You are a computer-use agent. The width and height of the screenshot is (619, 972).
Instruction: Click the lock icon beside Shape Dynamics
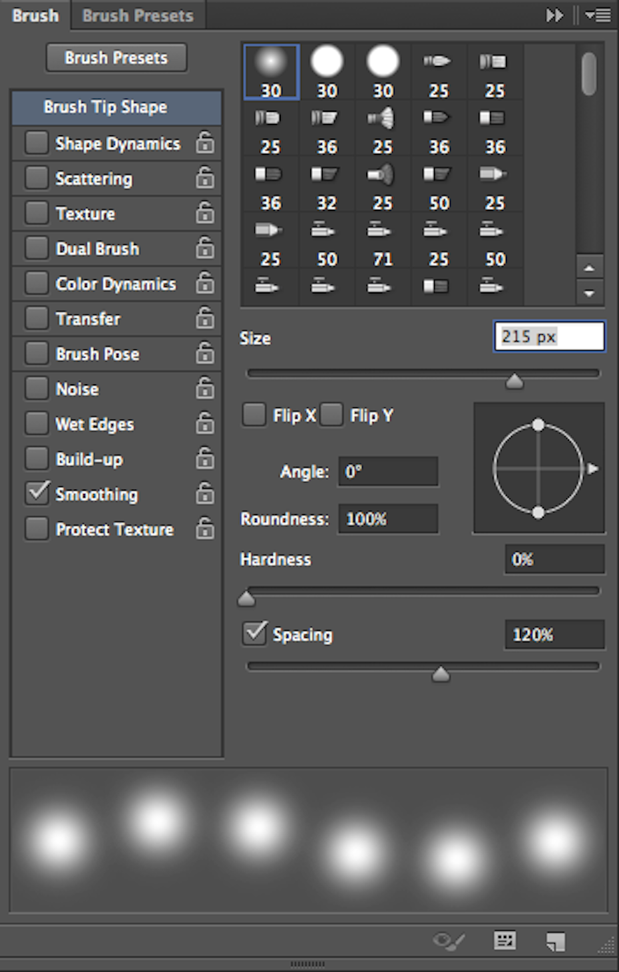(205, 142)
